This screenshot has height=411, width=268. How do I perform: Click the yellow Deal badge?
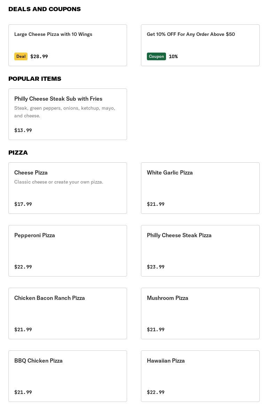point(21,56)
